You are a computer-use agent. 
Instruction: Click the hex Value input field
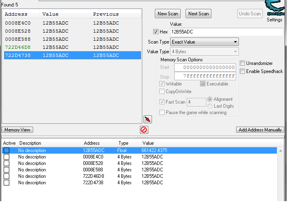[x=226, y=32]
